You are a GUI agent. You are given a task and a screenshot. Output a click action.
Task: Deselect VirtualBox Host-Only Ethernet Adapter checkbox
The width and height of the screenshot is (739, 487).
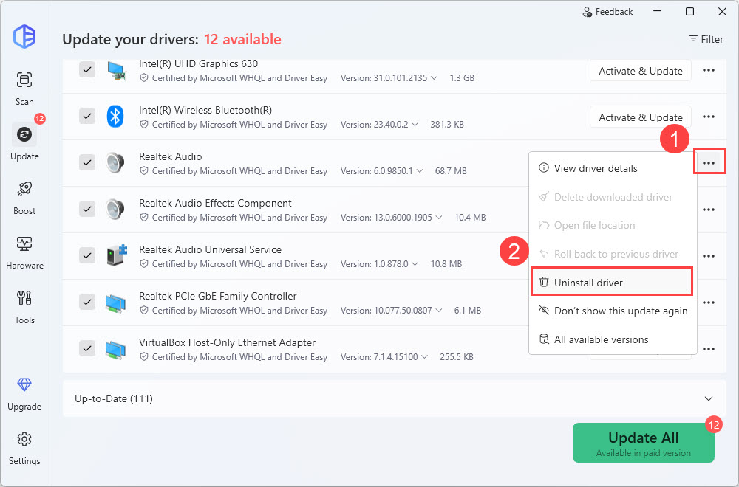(87, 348)
